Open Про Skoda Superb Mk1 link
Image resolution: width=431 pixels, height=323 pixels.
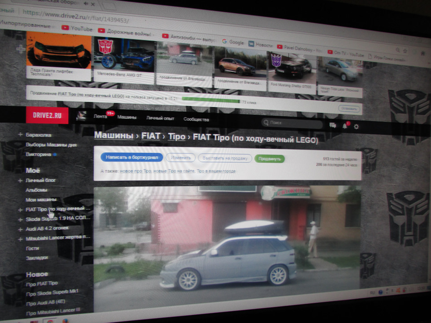click(x=52, y=293)
